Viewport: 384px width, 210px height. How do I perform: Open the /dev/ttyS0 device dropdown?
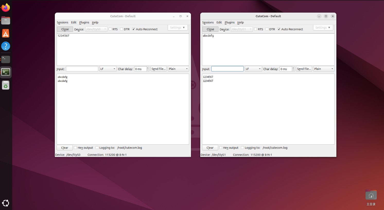(96, 29)
